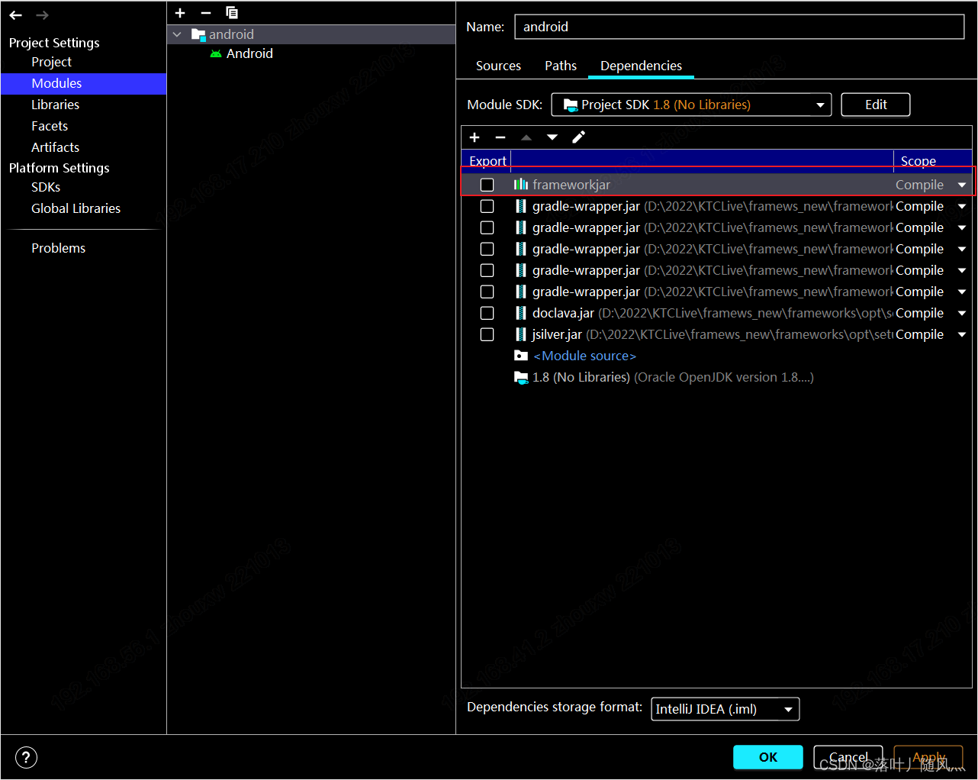Click the Export column header
Viewport: 978px width, 780px height.
pos(487,161)
